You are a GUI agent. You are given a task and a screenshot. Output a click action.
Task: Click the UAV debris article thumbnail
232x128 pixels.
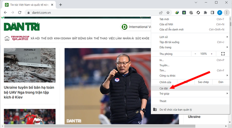[x=30, y=65]
